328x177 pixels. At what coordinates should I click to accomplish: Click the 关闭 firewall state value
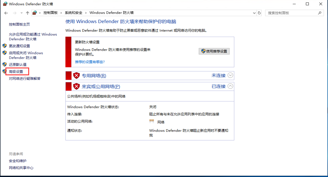tap(153, 107)
